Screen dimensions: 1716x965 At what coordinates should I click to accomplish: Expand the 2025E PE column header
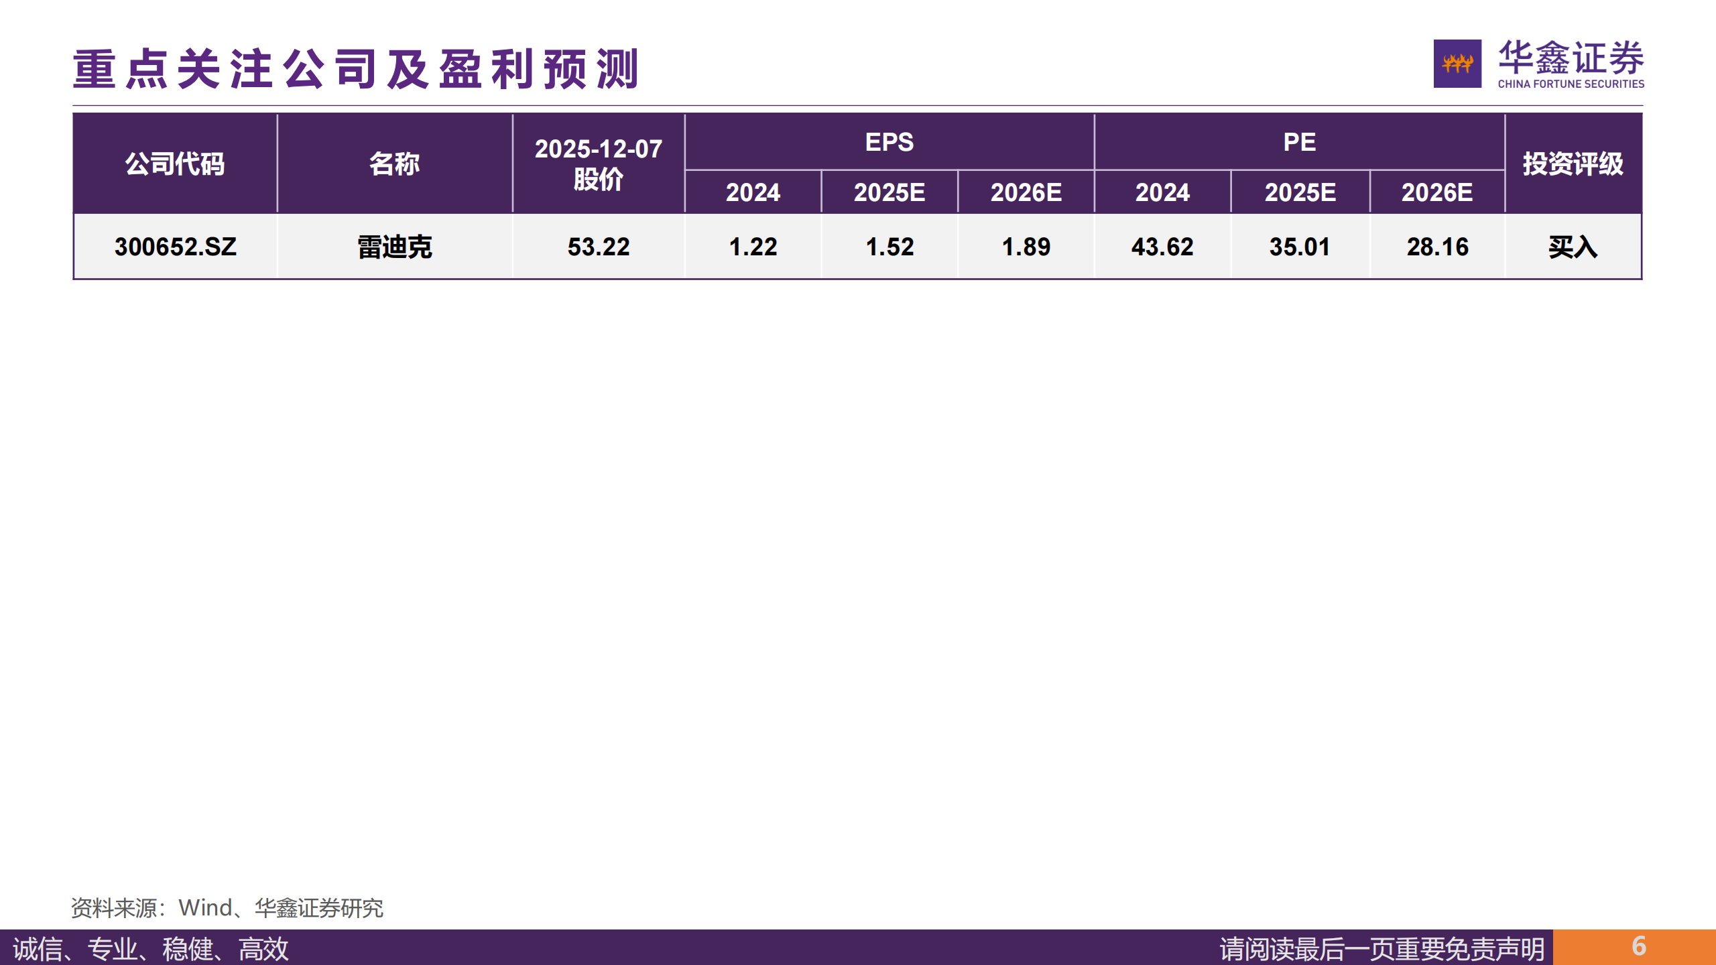[x=1300, y=194]
